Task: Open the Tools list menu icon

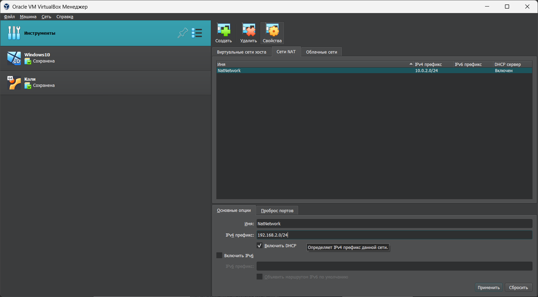Action: pos(197,33)
